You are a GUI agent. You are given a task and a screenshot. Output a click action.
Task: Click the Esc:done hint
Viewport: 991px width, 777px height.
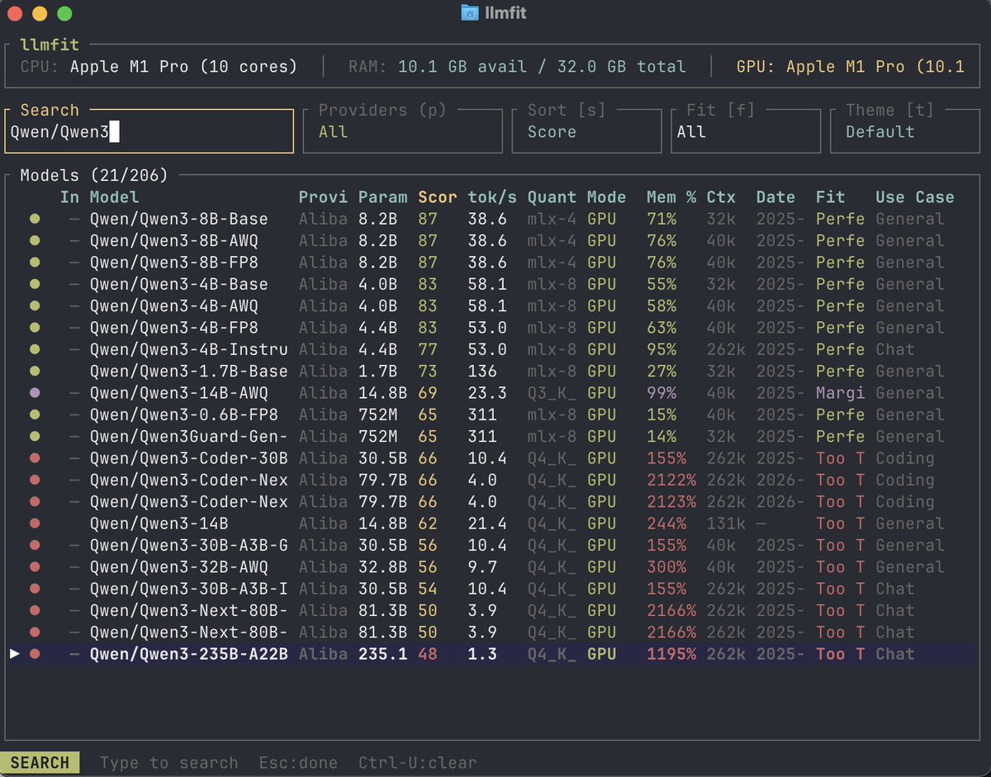298,763
